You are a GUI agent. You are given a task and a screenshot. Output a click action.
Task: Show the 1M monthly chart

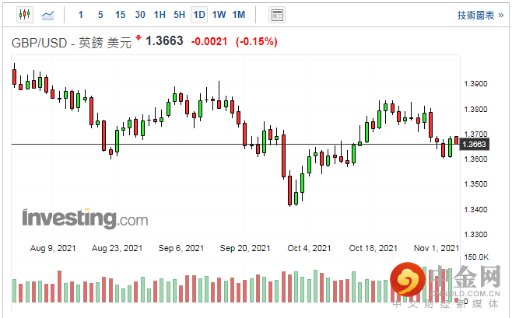239,14
